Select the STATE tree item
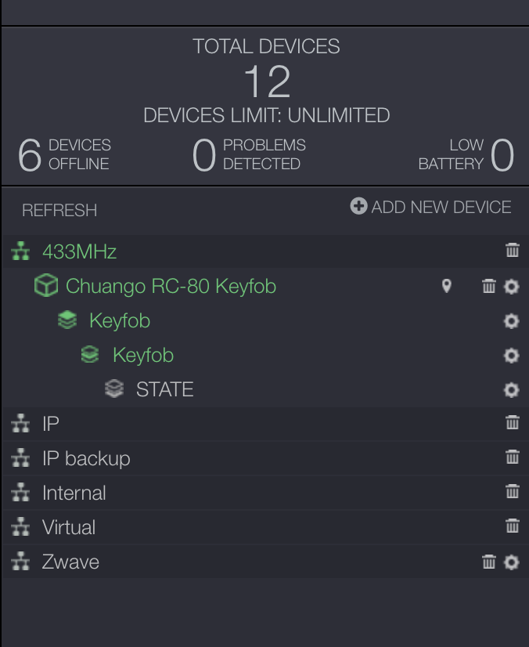 (164, 389)
